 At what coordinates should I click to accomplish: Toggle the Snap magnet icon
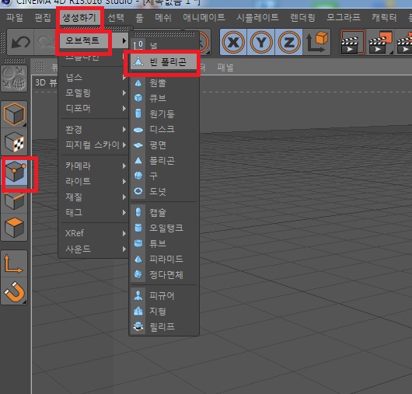(14, 291)
